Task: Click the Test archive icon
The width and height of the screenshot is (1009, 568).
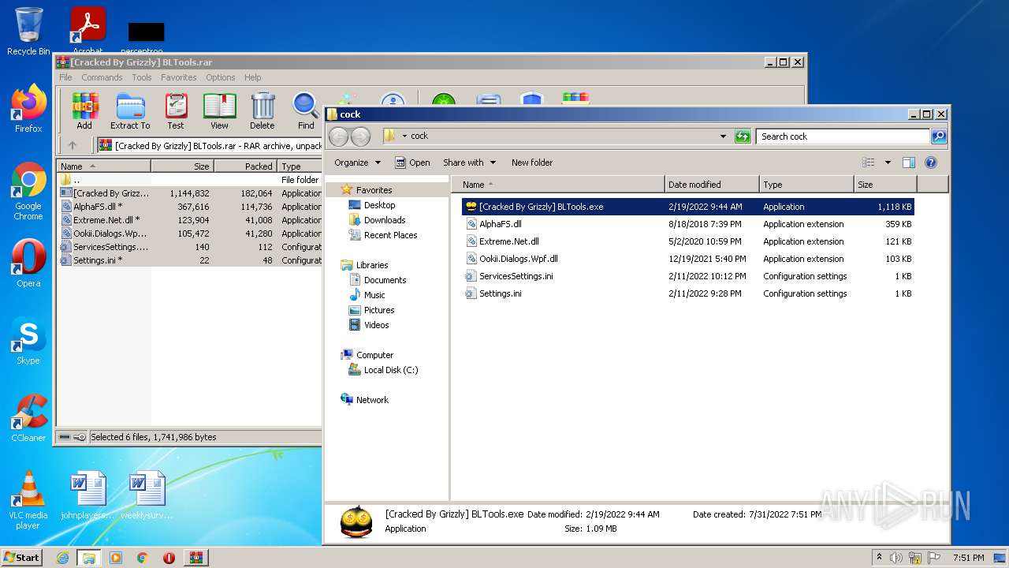Action: coord(176,110)
